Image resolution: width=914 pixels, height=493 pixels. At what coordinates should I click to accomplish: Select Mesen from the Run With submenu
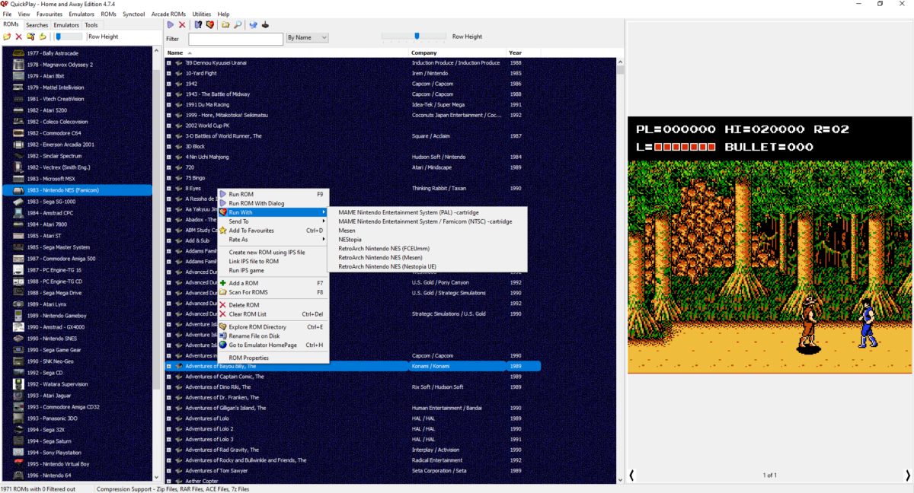click(427, 231)
